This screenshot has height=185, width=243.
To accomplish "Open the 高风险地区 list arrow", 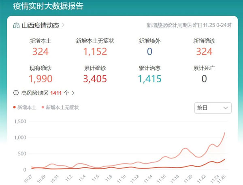I will pyautogui.click(x=73, y=92).
